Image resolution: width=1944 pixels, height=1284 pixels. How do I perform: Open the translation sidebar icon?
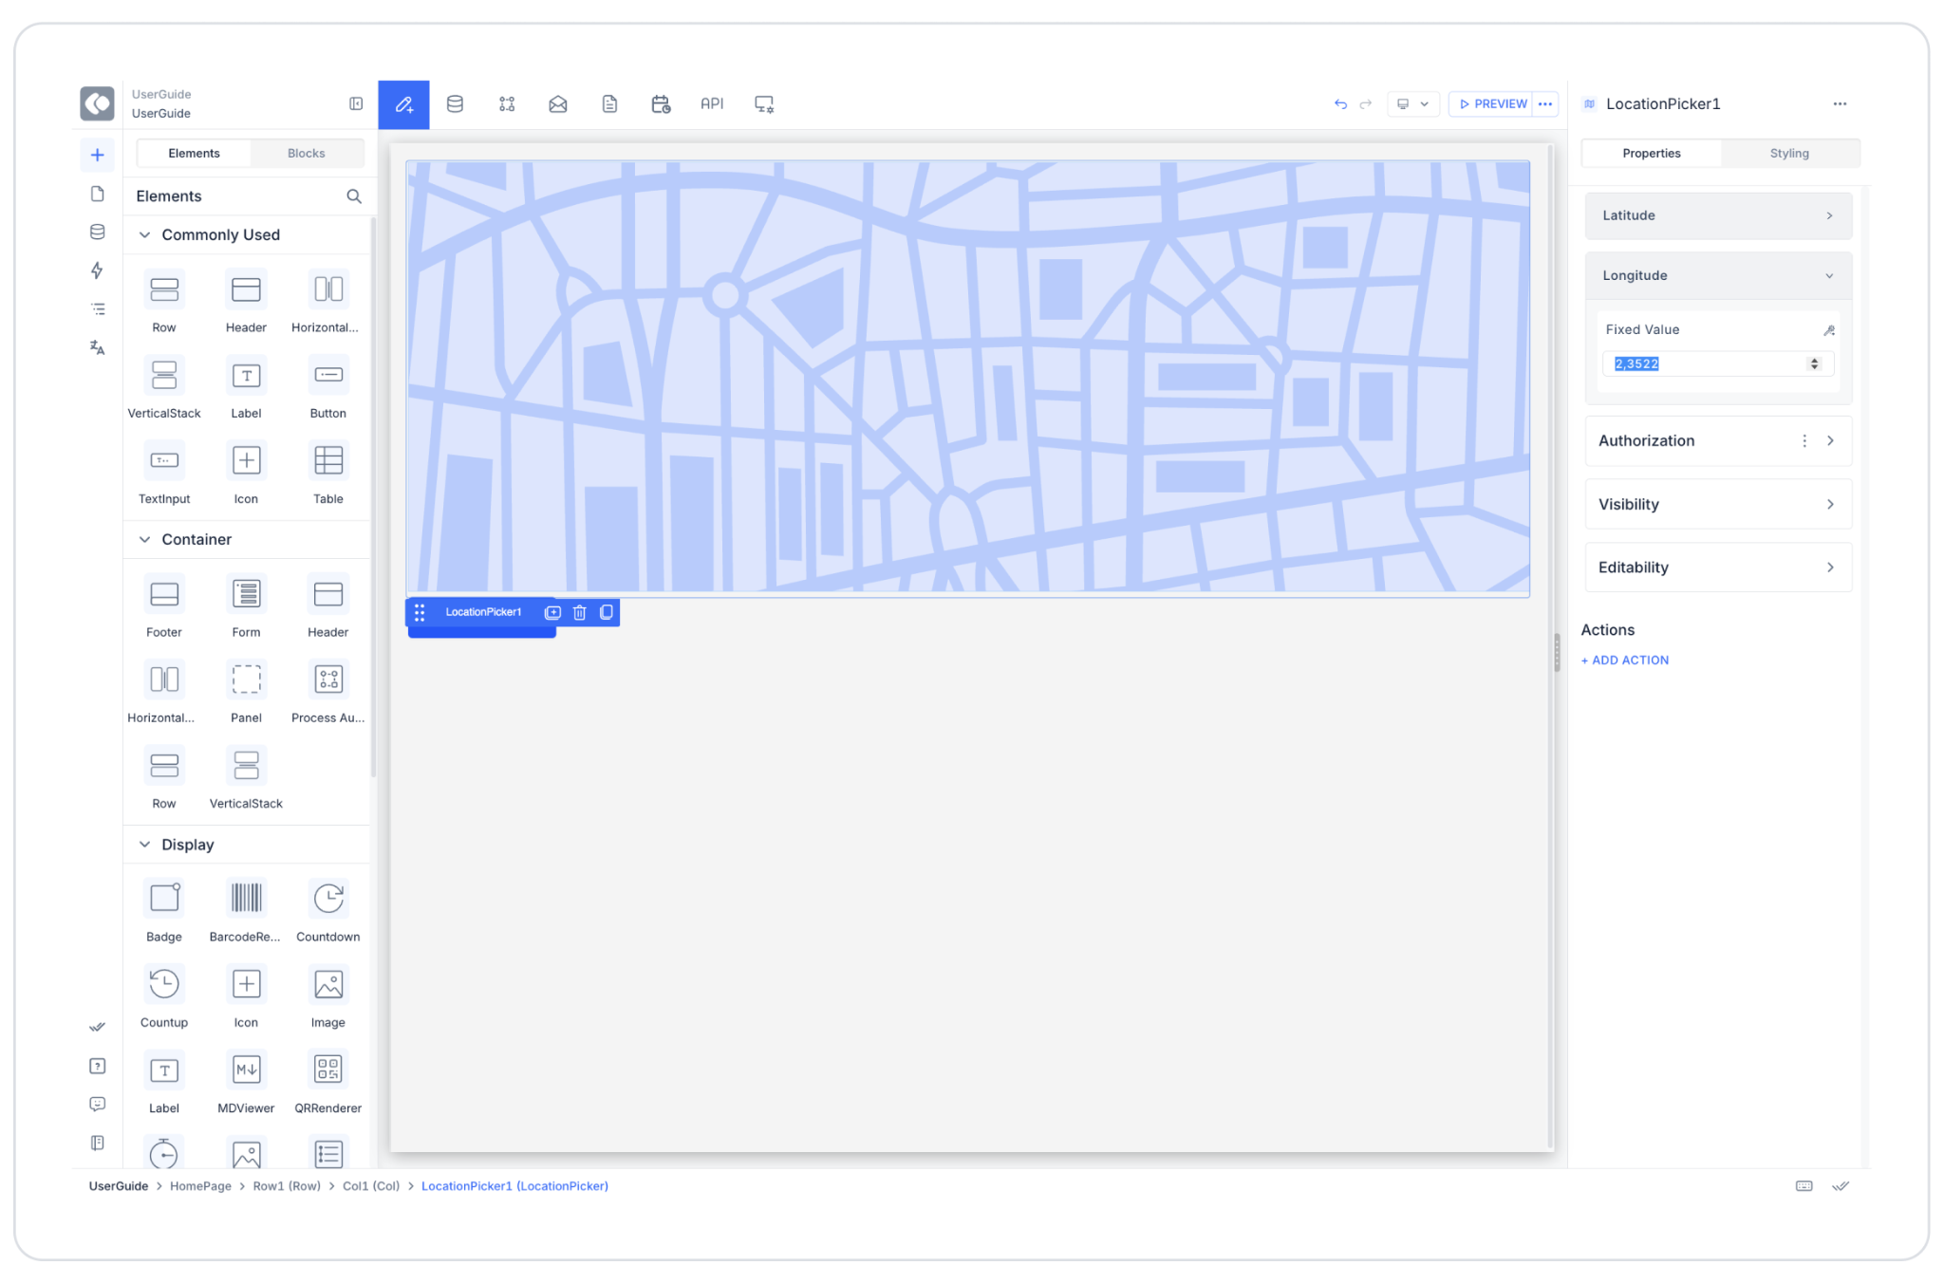point(97,347)
